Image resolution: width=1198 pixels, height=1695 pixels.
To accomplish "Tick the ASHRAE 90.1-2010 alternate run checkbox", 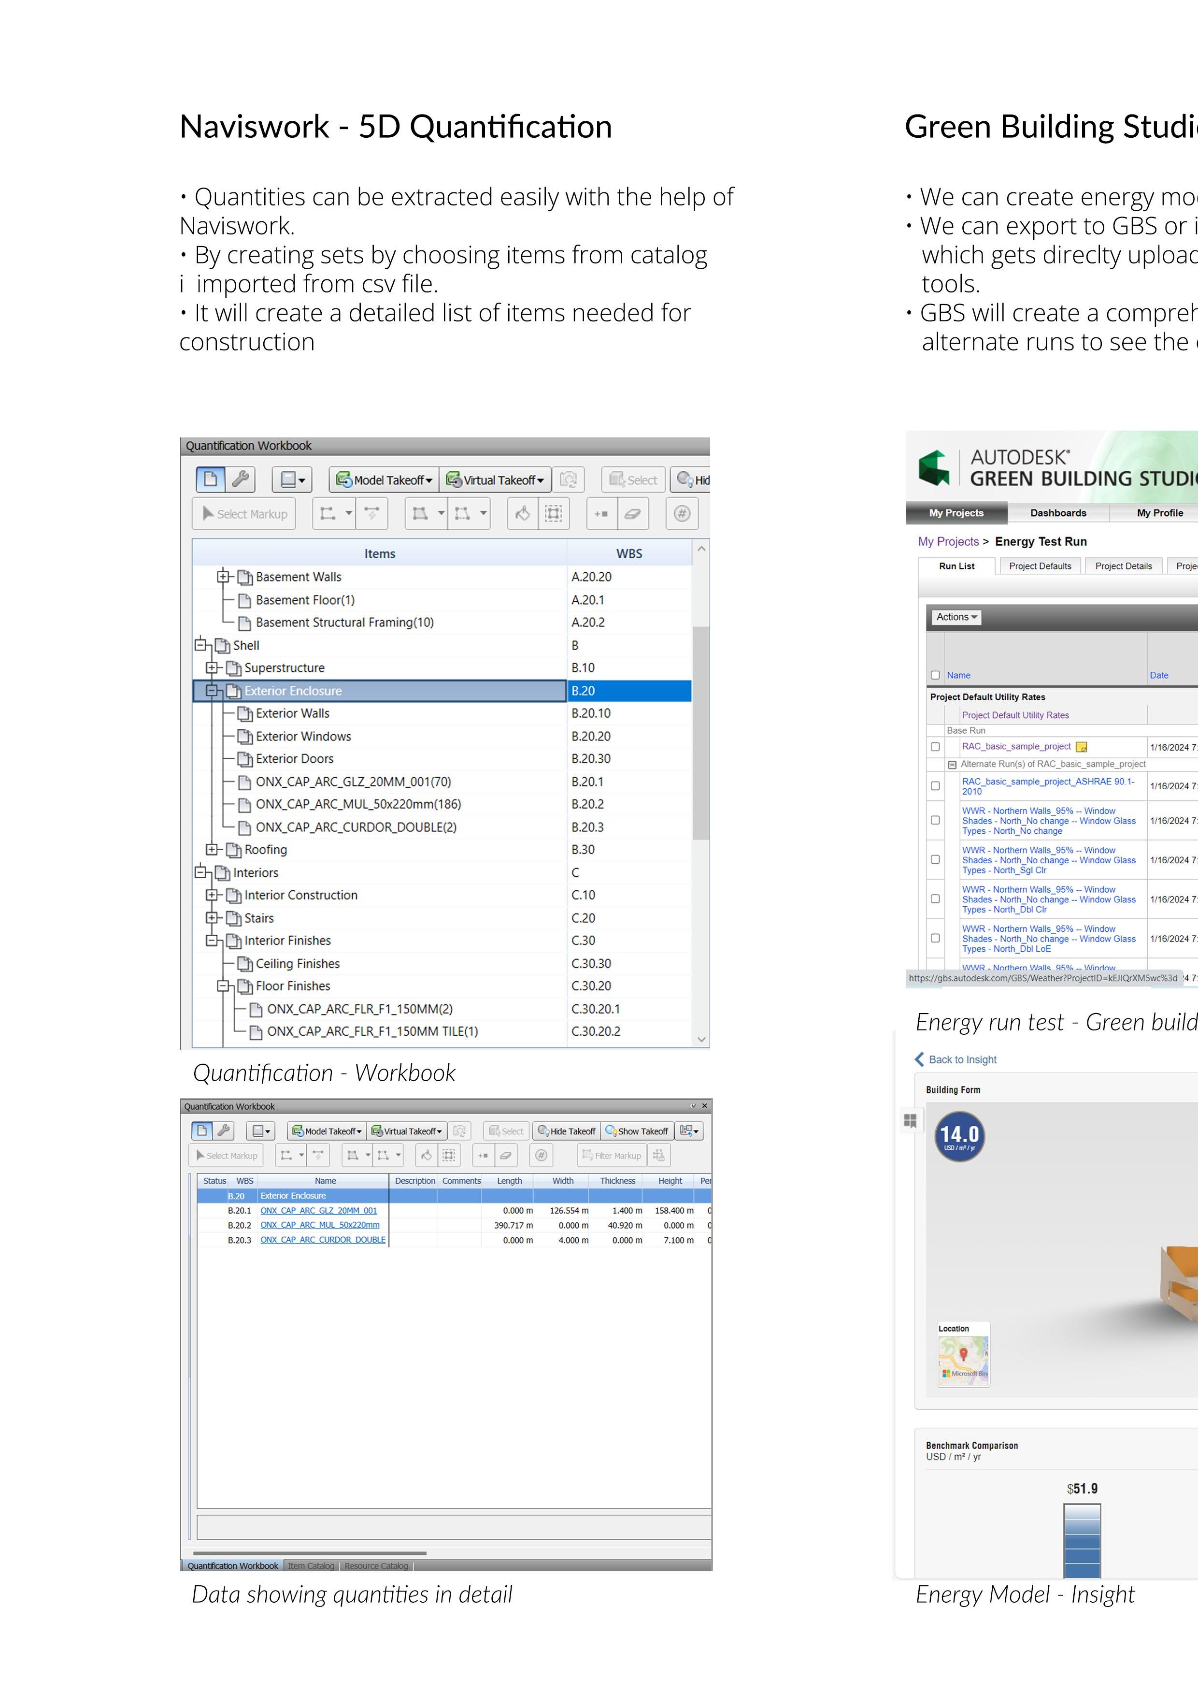I will (x=935, y=785).
